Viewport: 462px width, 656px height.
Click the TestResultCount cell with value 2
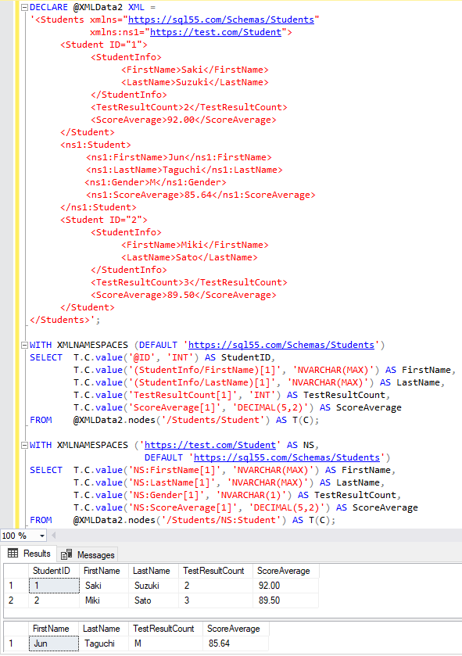pyautogui.click(x=216, y=586)
